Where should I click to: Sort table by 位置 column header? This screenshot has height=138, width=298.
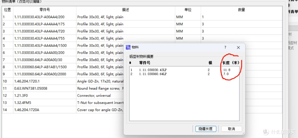(x=7, y=10)
